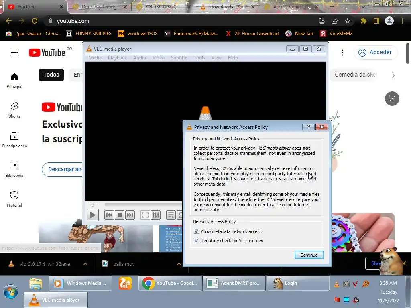Open the VLC Tools menu
This screenshot has height=308, width=411.
coord(199,58)
